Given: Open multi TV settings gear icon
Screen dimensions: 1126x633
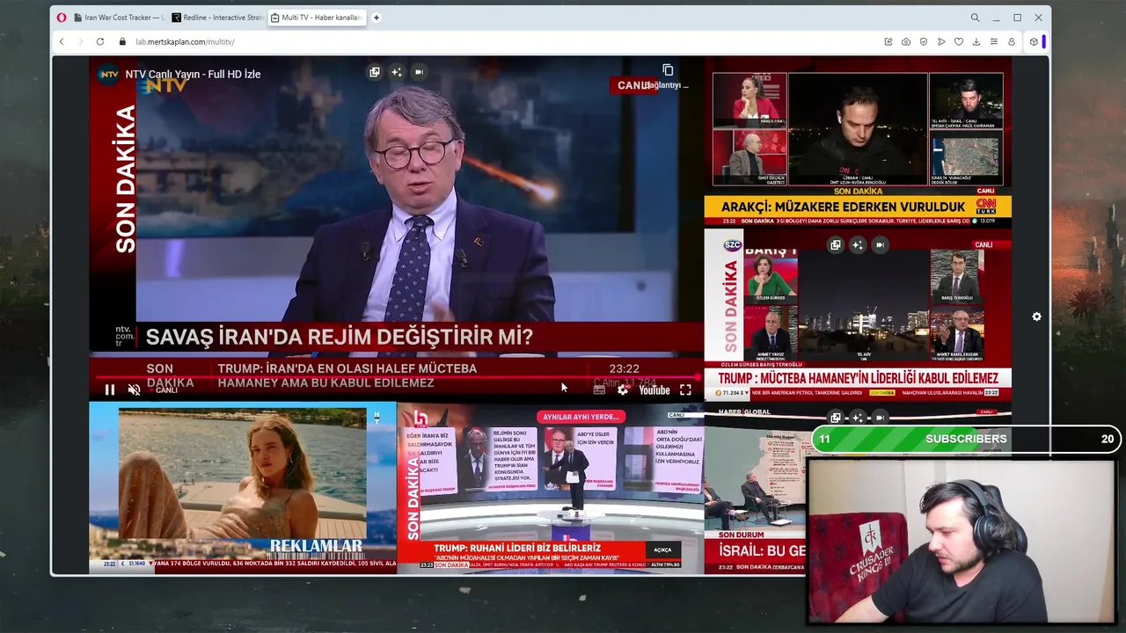Looking at the screenshot, I should (x=1036, y=316).
